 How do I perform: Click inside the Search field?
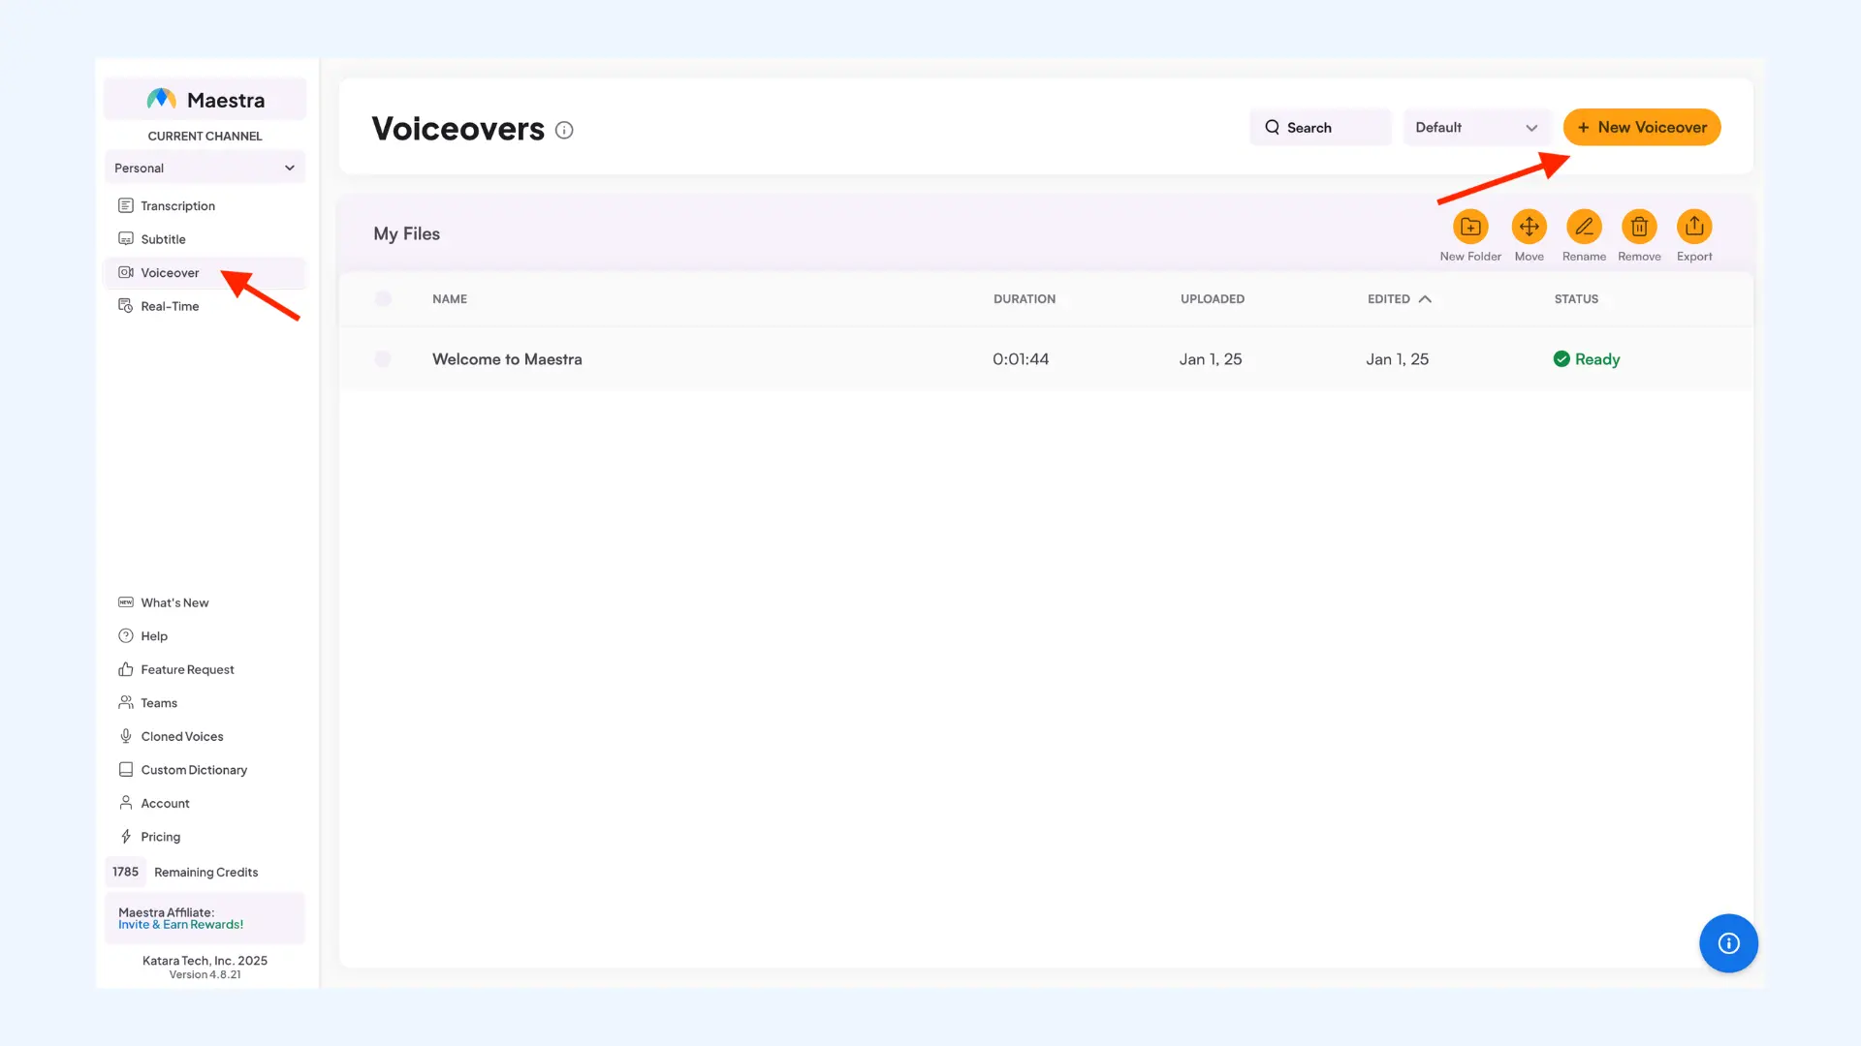coord(1320,127)
